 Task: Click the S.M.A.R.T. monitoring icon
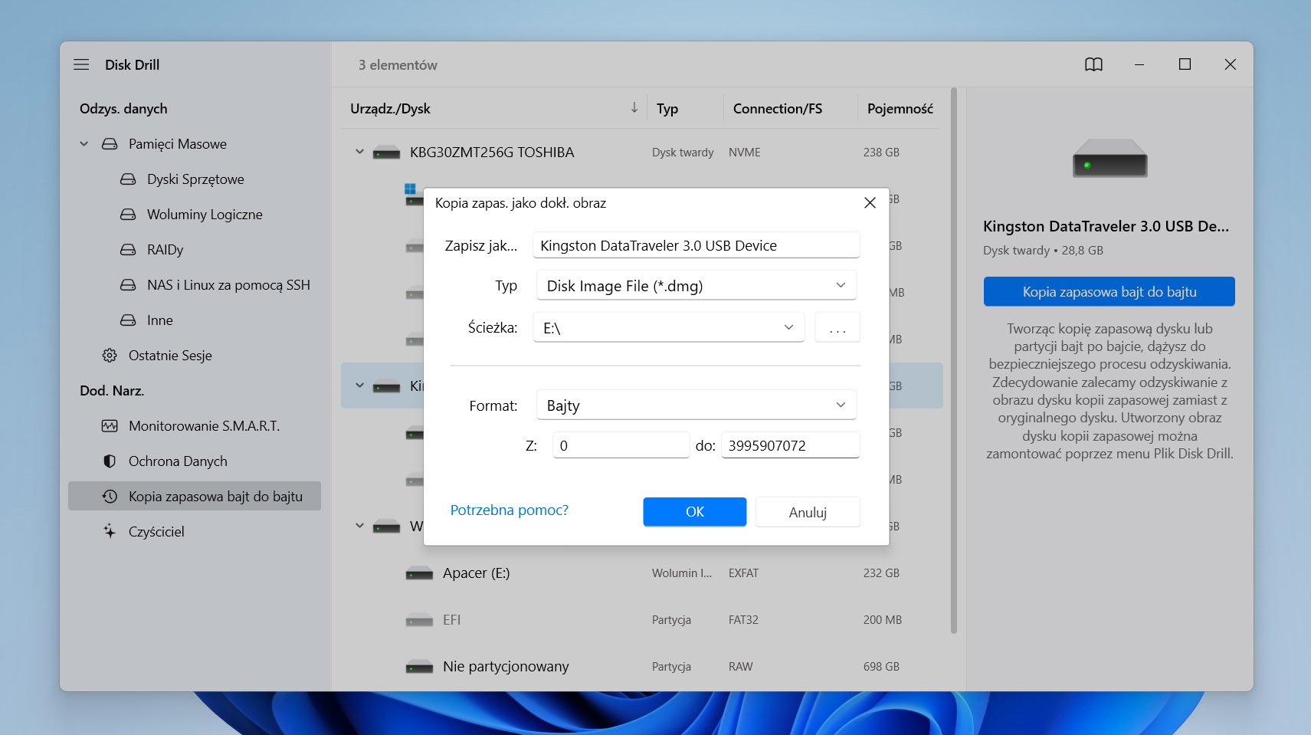point(110,426)
